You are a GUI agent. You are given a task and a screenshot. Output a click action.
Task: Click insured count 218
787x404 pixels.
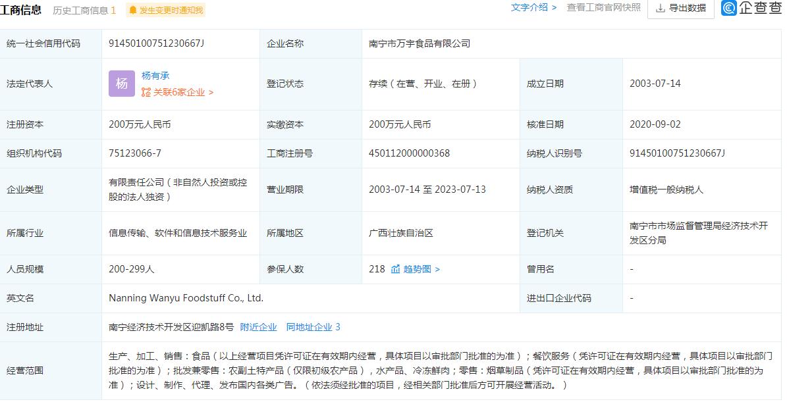[x=377, y=269]
